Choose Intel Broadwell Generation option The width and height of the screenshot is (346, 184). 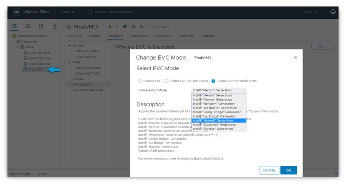tap(219, 125)
